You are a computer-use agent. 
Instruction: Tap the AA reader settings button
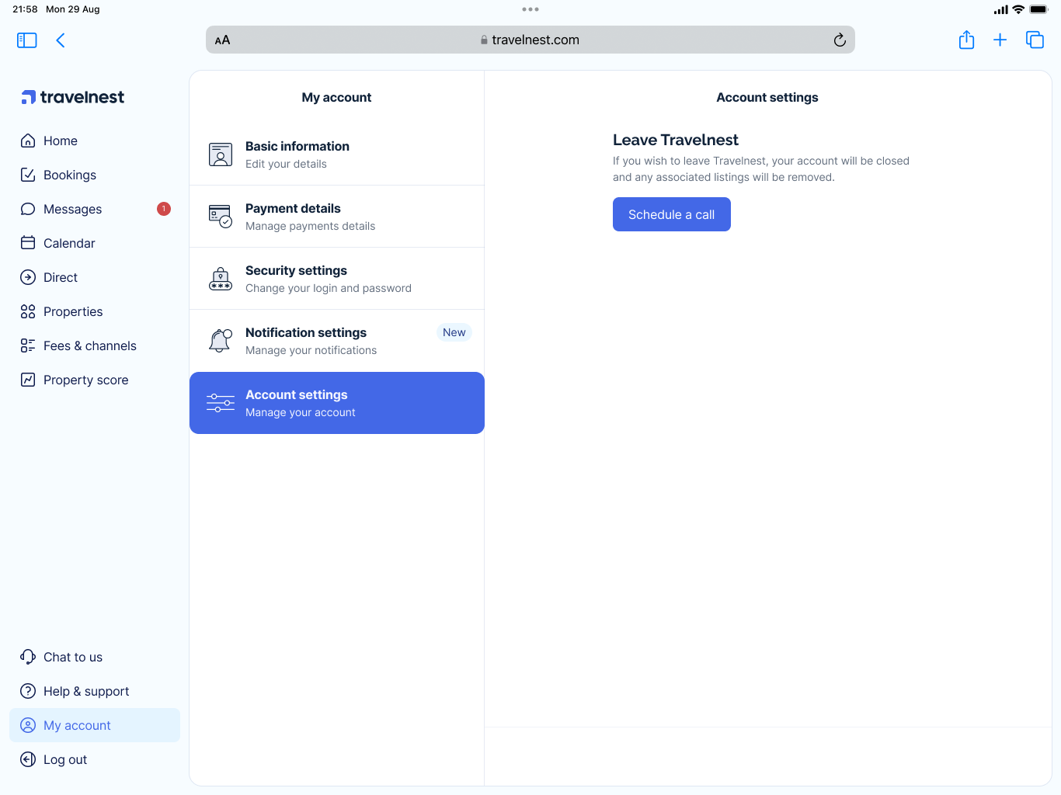(223, 40)
